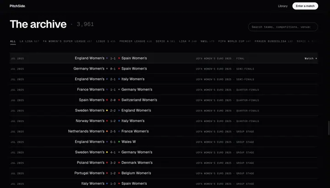Click the page vertical scrollbar thumb
The width and height of the screenshot is (330, 188).
329,128
